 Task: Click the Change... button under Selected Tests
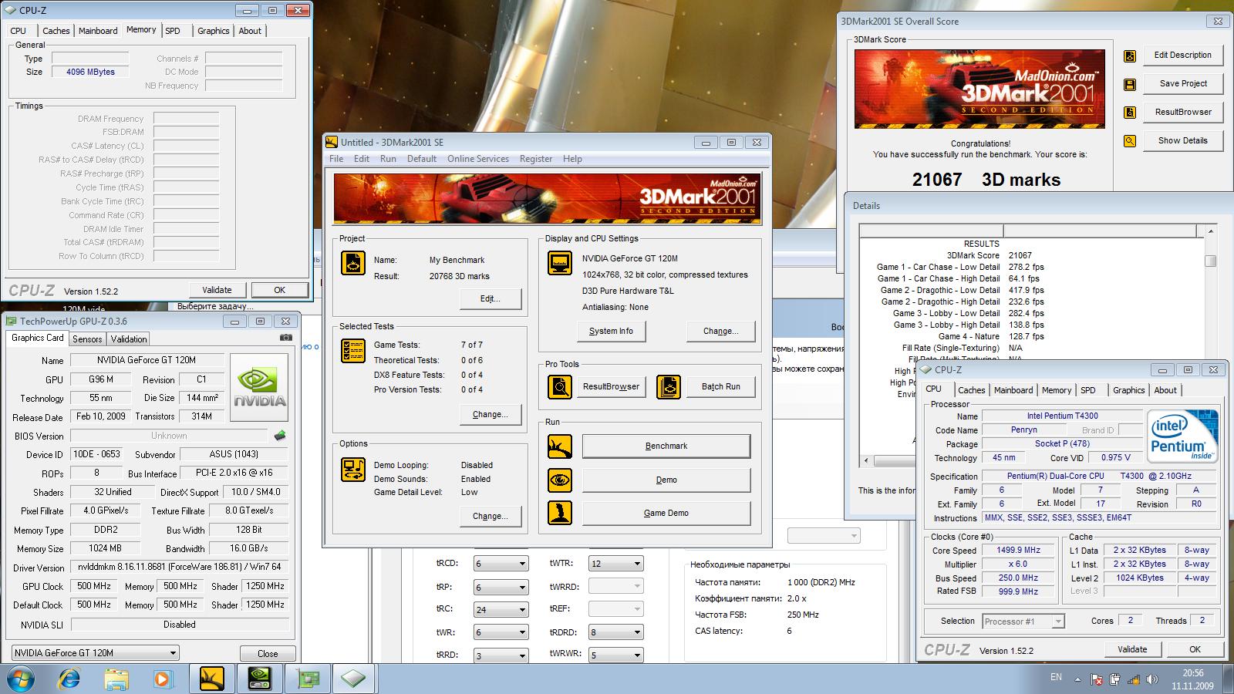(491, 414)
